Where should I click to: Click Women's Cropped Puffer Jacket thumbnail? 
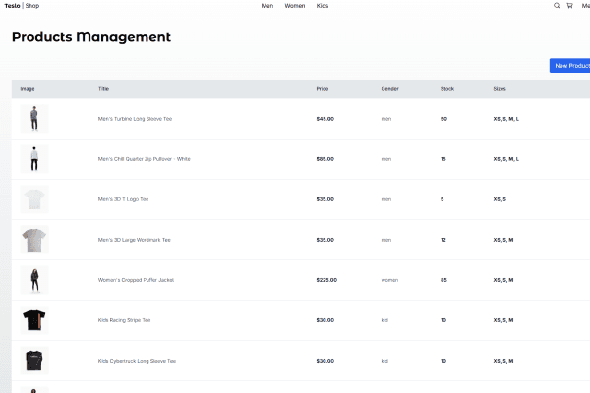click(x=34, y=280)
